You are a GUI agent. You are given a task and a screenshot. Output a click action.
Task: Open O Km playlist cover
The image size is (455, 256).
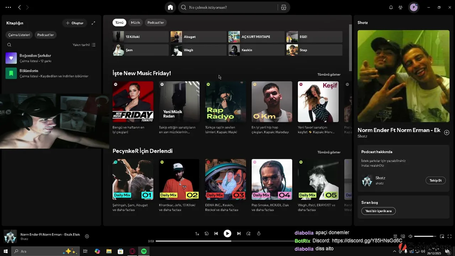[272, 102]
